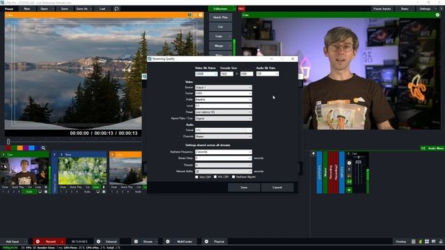Enable the Strict CBR checkbox

click(197, 177)
